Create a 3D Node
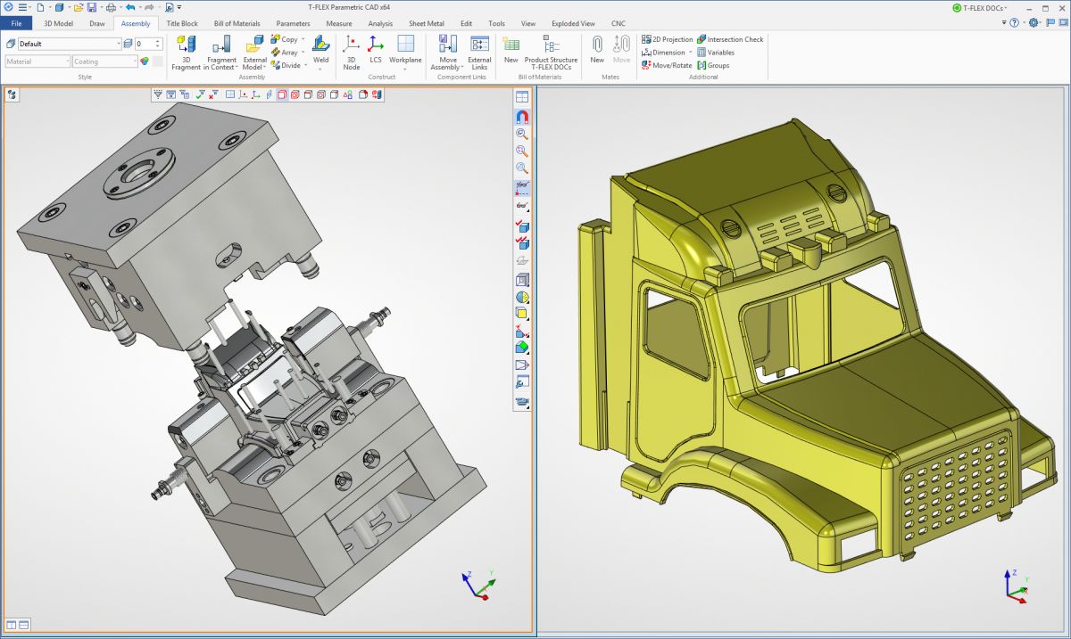Image resolution: width=1071 pixels, height=639 pixels. 352,52
